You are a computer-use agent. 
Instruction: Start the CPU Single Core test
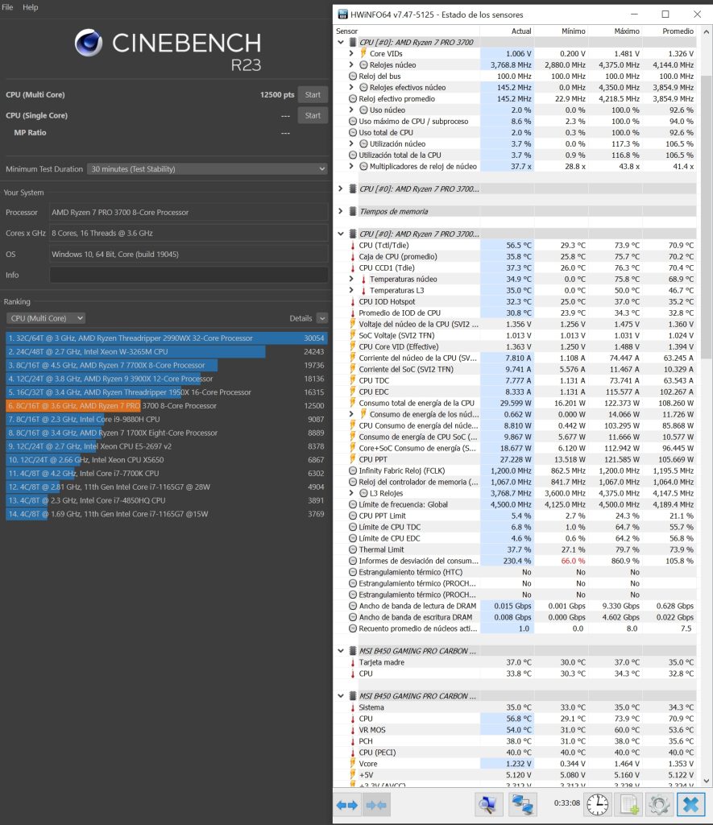click(313, 115)
